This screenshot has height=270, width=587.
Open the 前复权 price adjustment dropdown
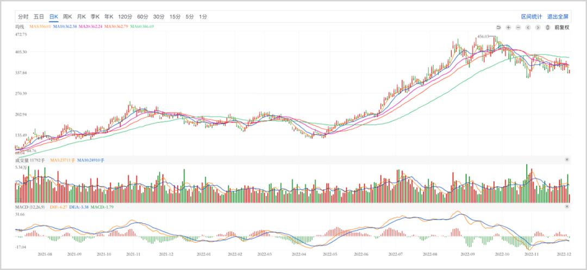point(562,27)
